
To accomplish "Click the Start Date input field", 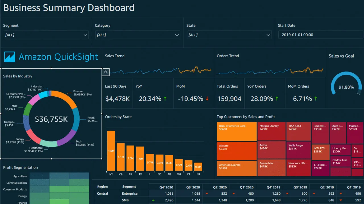I will 320,35.
